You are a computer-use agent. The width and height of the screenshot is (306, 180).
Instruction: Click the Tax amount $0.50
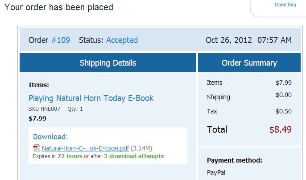[x=284, y=111]
